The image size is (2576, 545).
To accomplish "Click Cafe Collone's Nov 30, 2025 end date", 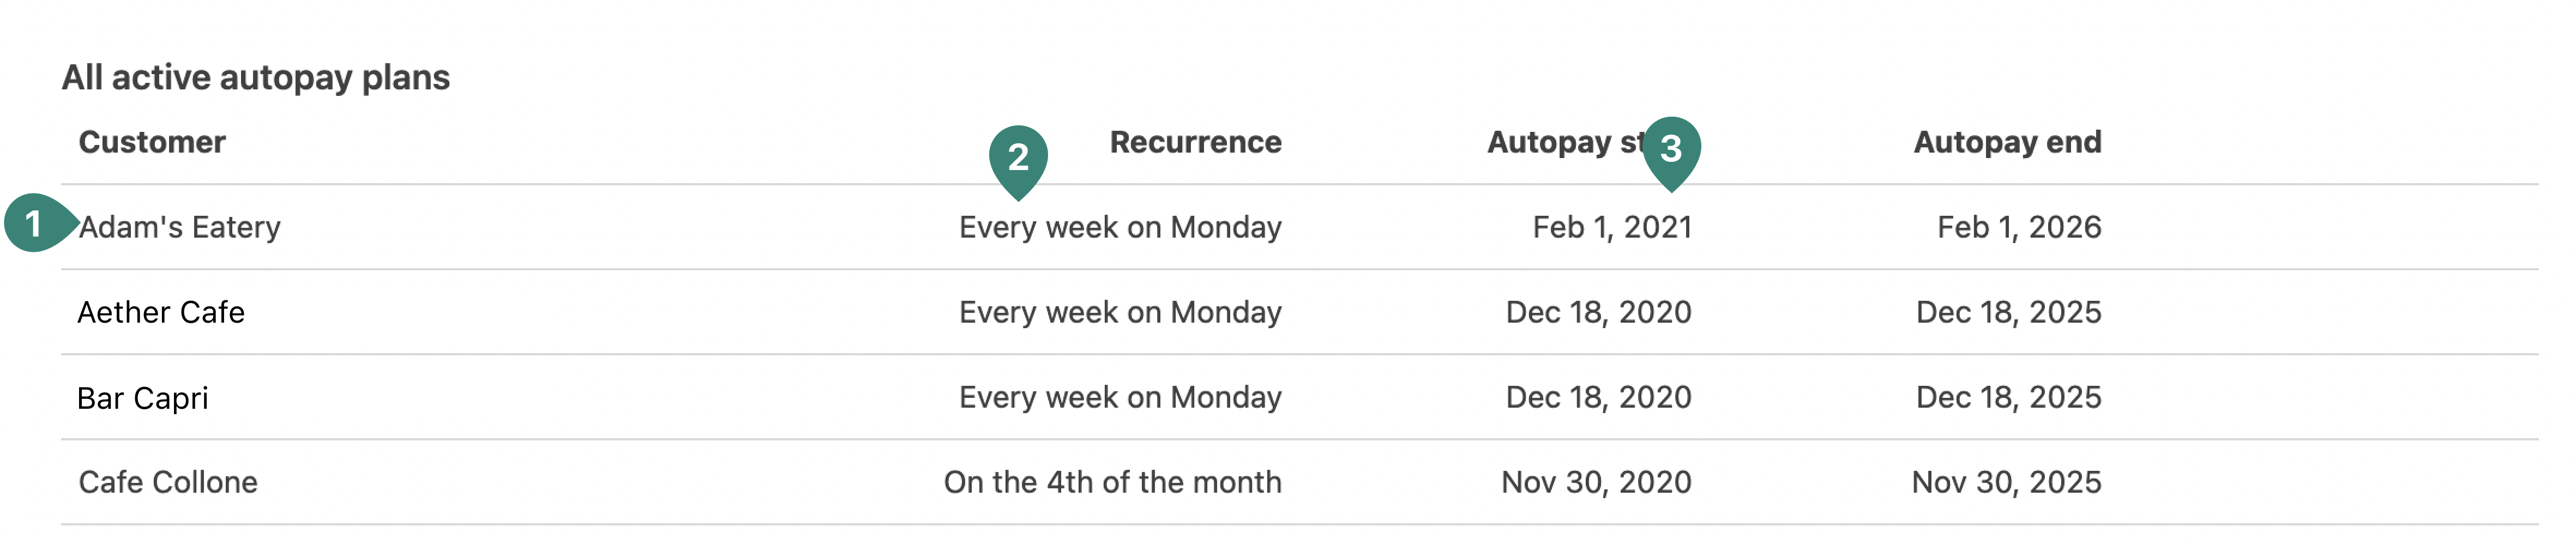I will (x=2006, y=482).
